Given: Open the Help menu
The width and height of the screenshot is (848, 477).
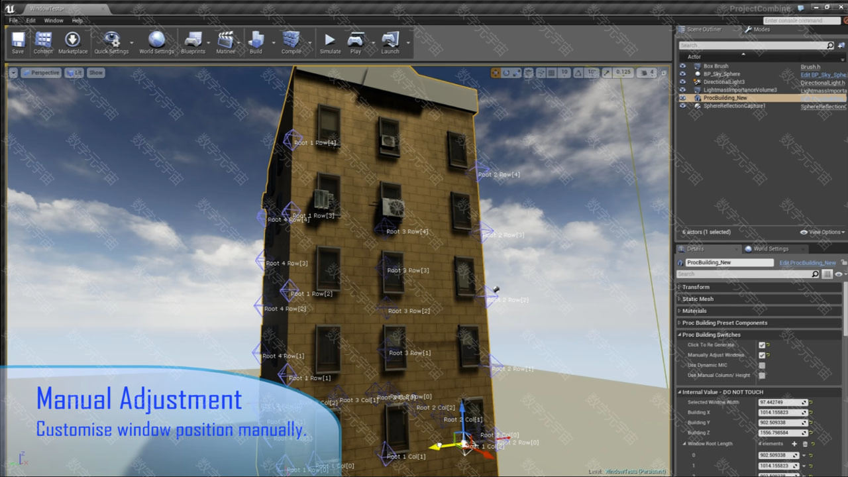Looking at the screenshot, I should coord(78,21).
